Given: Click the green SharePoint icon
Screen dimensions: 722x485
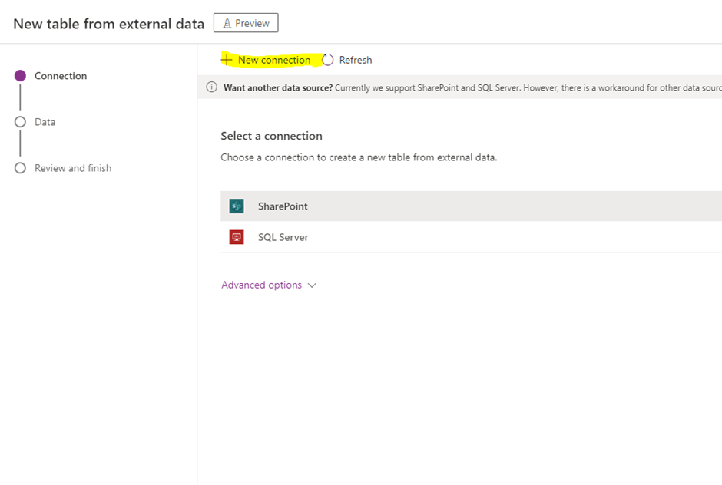Looking at the screenshot, I should 237,206.
